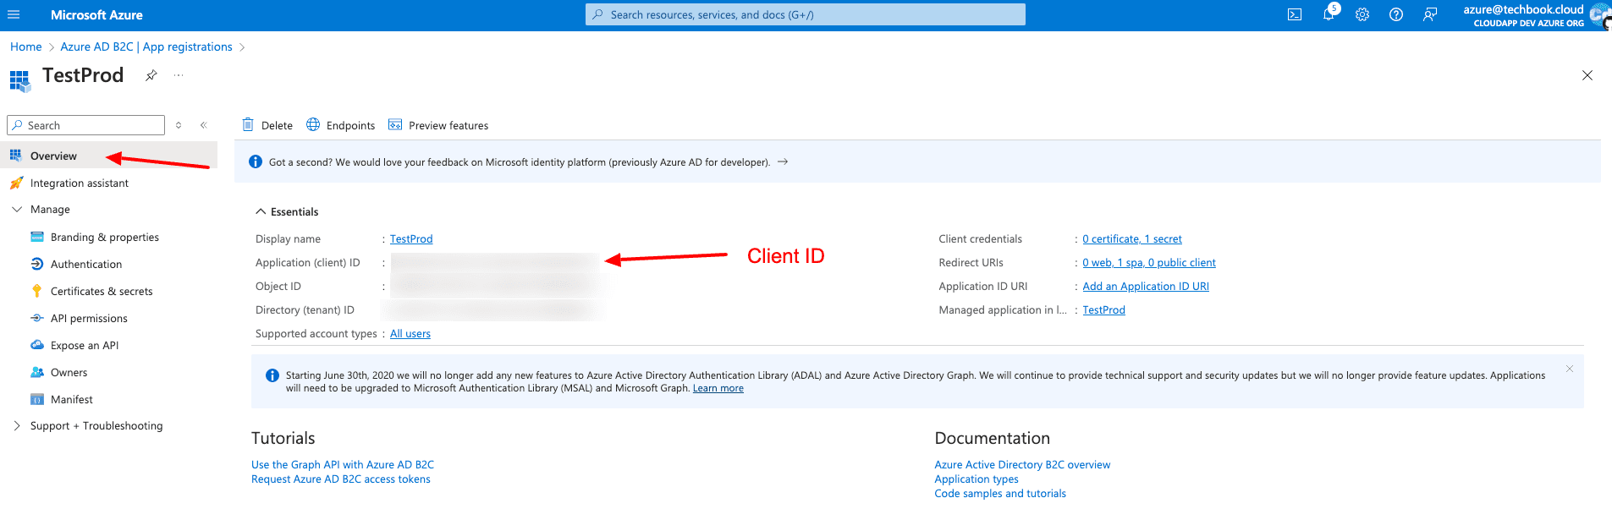Open the 0 certificate, 1 secret link
This screenshot has width=1612, height=509.
[x=1131, y=238]
